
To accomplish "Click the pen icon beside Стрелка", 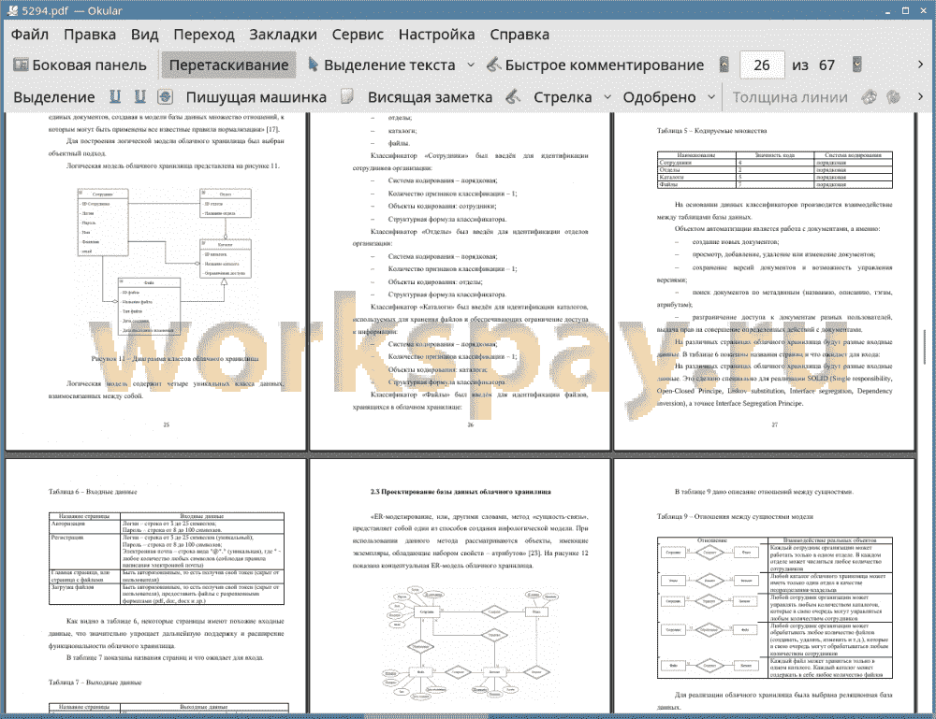I will pyautogui.click(x=513, y=96).
